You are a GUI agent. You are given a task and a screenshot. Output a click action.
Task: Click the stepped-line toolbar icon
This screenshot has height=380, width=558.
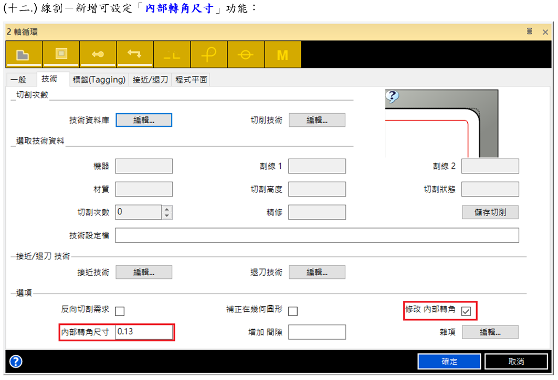click(x=172, y=55)
